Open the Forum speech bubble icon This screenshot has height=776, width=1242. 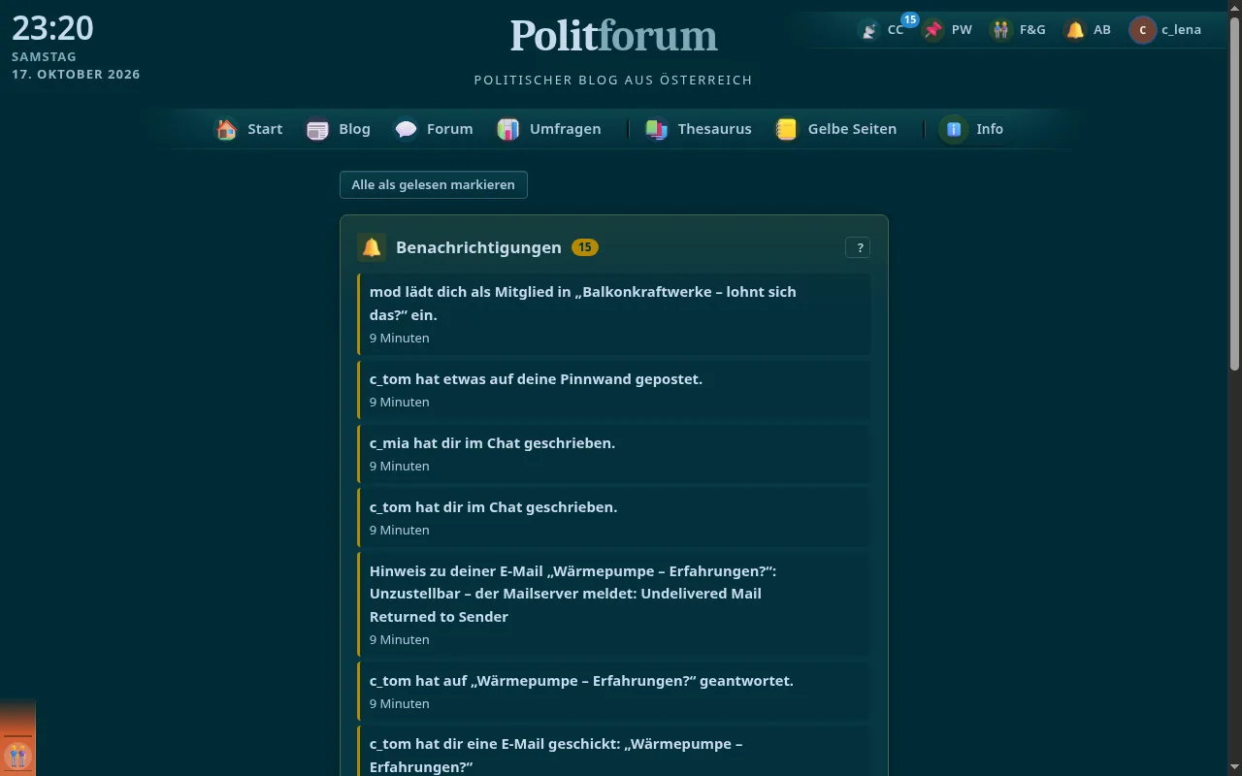pyautogui.click(x=406, y=129)
